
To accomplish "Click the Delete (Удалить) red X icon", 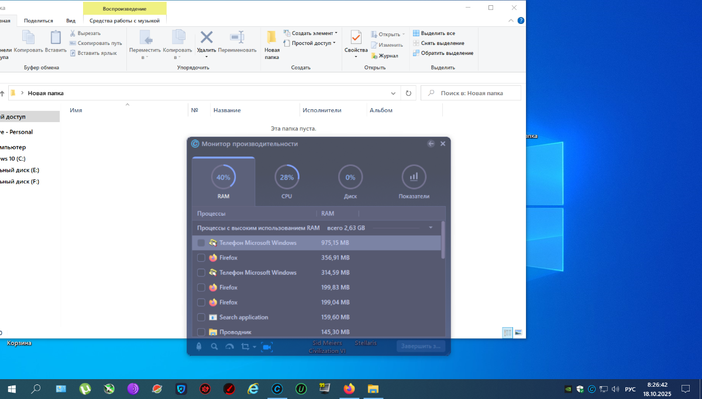I will [207, 38].
